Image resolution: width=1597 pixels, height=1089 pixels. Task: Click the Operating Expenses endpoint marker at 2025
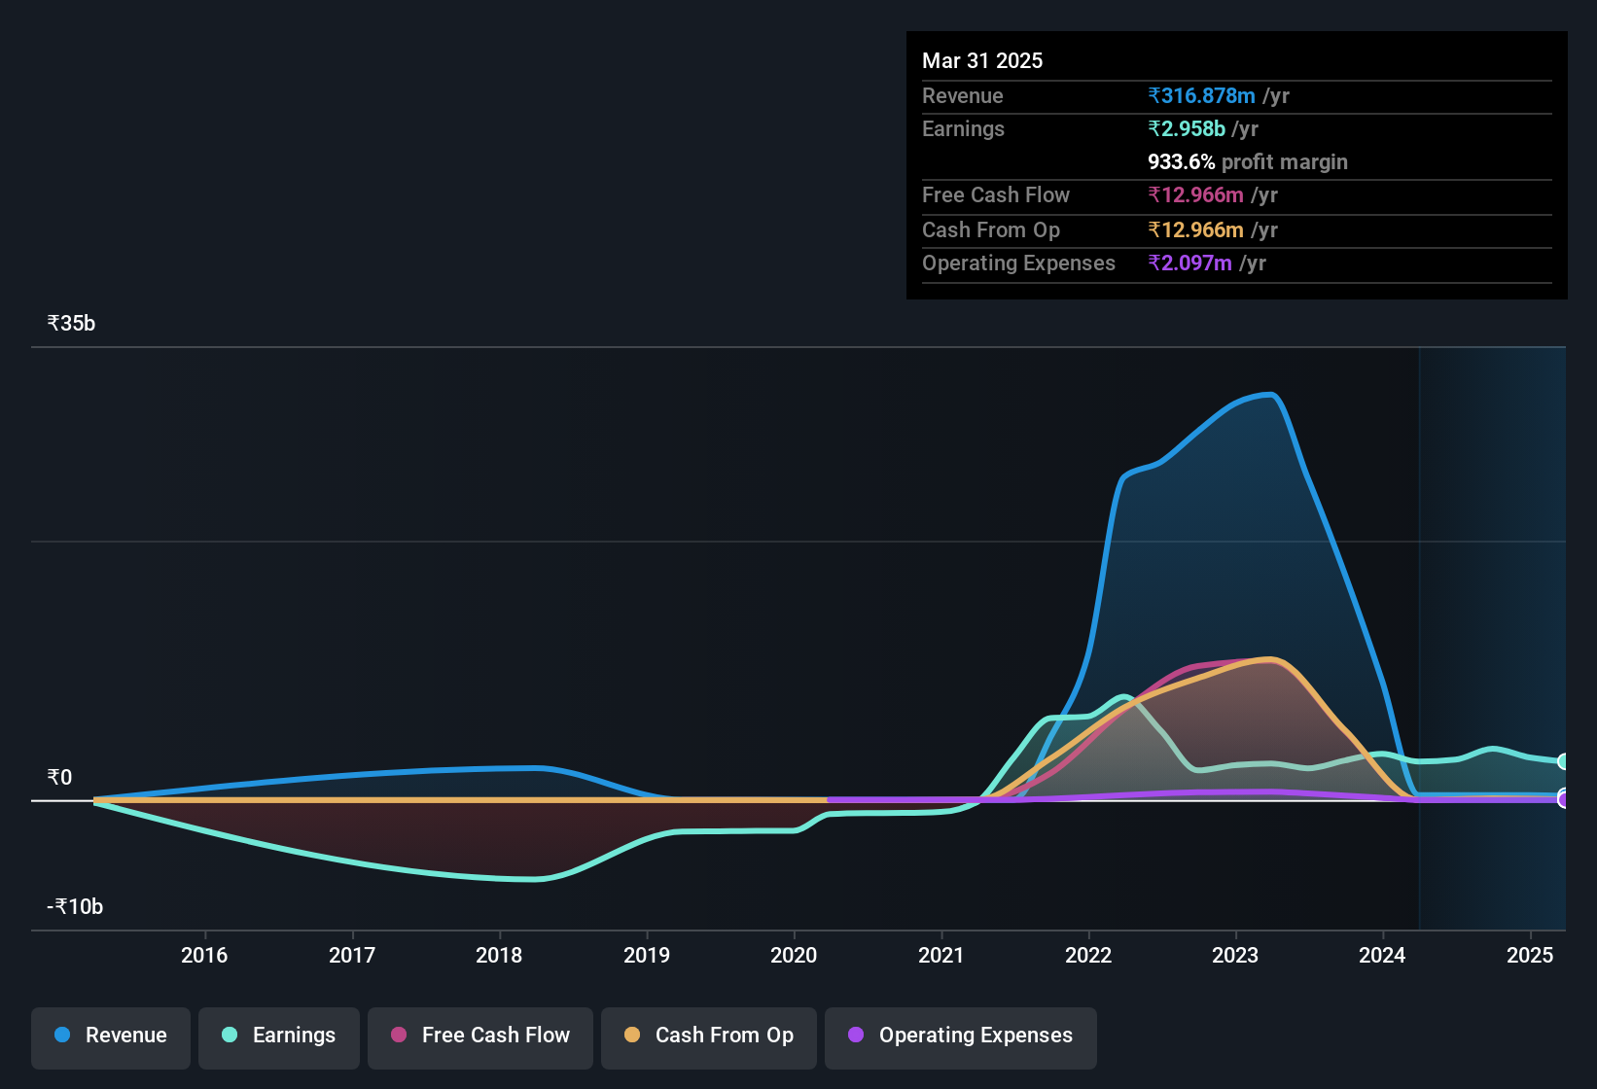click(1562, 799)
